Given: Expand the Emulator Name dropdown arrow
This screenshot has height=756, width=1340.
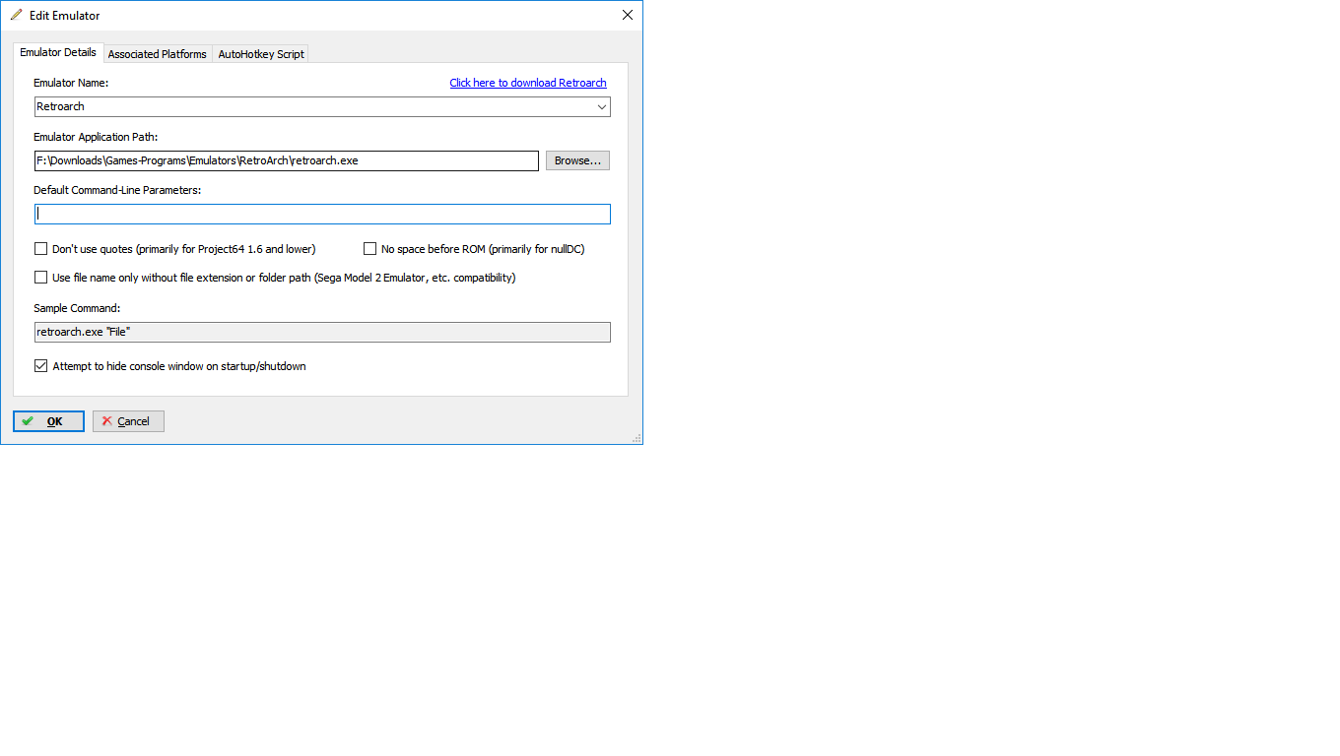Looking at the screenshot, I should (x=601, y=106).
